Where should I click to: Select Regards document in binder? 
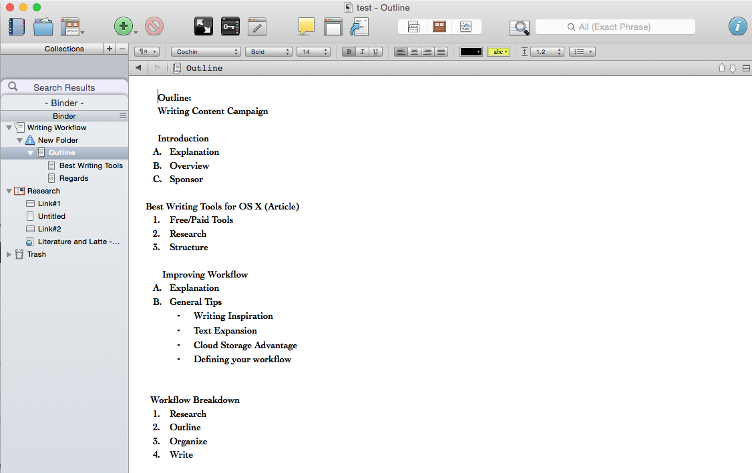[x=74, y=178]
